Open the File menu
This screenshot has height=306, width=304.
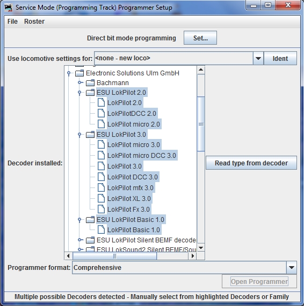click(12, 21)
